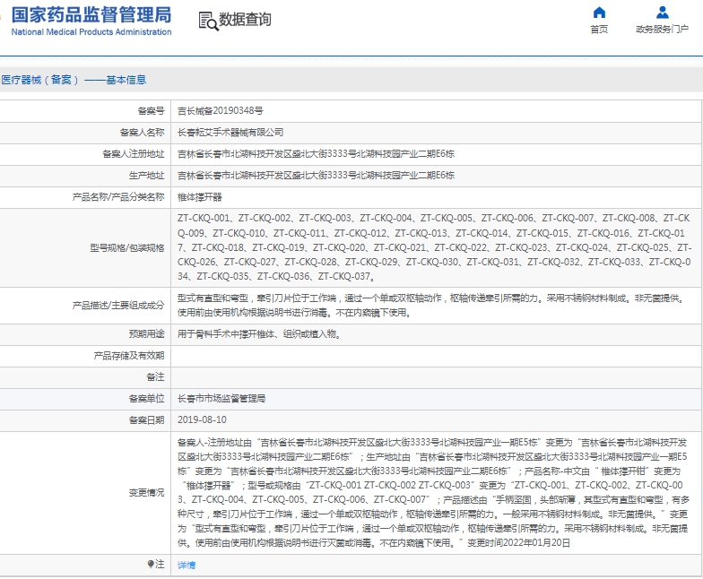Click the 产品描述 description text
Viewport: 703px width, 579px height.
[x=432, y=305]
